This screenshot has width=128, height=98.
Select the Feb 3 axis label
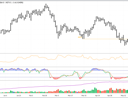(31, 95)
